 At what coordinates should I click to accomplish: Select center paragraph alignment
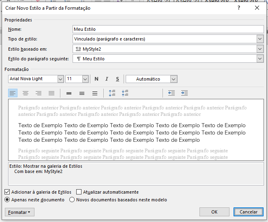click(26, 93)
